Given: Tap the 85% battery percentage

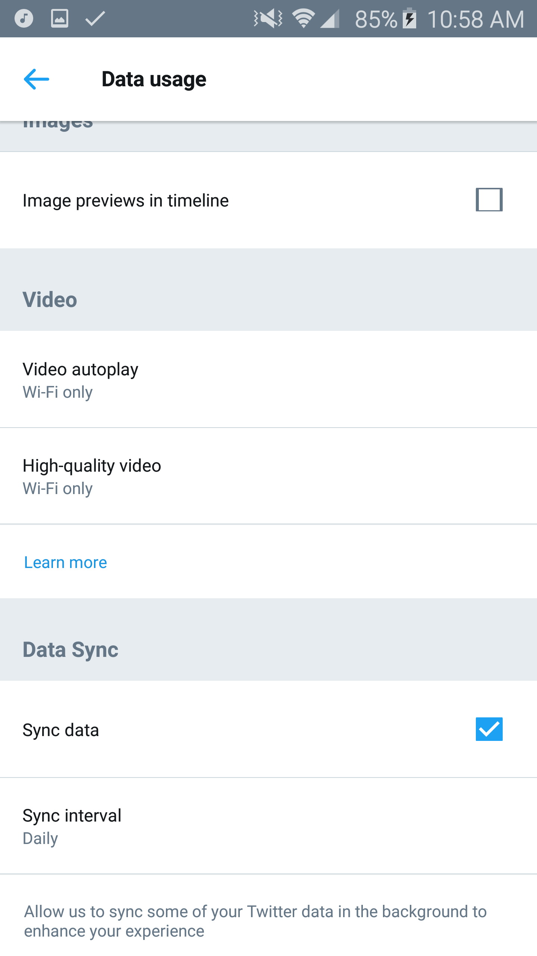Looking at the screenshot, I should [x=376, y=19].
